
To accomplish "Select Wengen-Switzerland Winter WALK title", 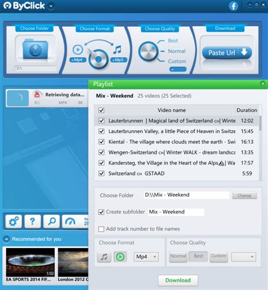I will point(172,152).
